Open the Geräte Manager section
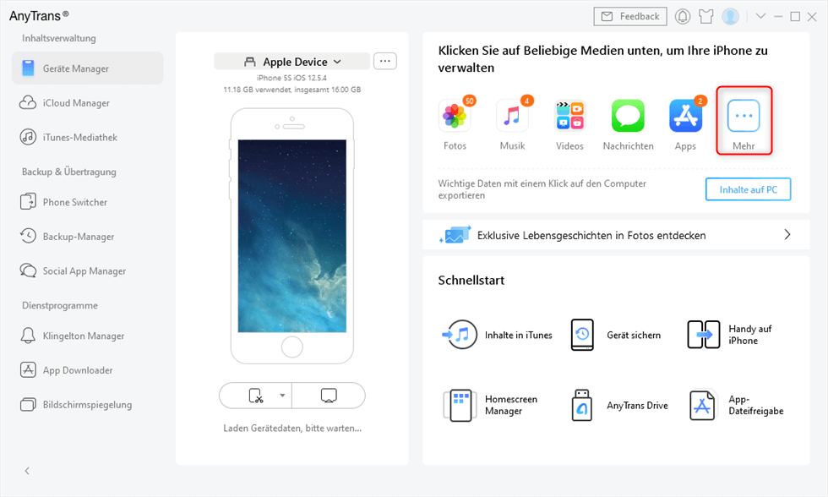 [87, 68]
